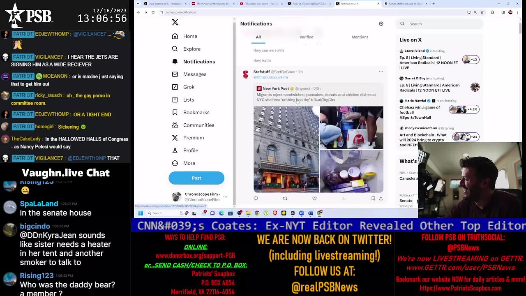
Task: Focus the Twitter Search box
Action: click(440, 24)
